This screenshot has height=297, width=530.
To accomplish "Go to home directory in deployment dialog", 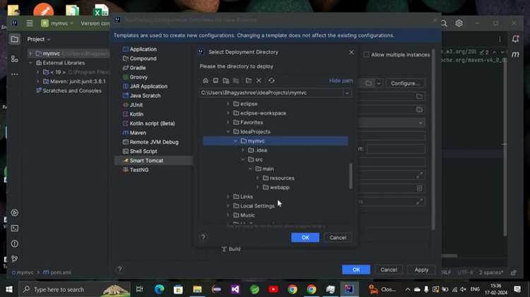I will (x=206, y=80).
